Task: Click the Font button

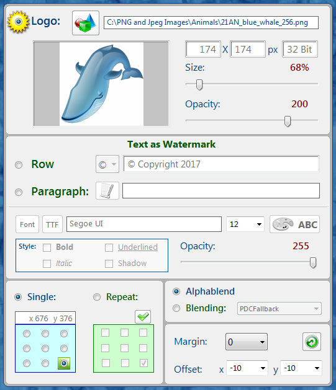Action: click(27, 224)
